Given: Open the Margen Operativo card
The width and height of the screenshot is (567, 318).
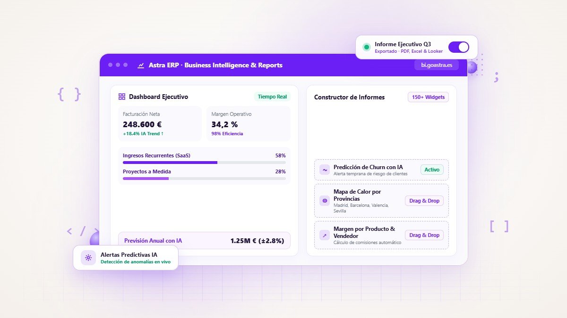Looking at the screenshot, I should coord(249,123).
